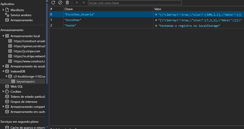Open the Web SQL item
This screenshot has width=244, height=129.
[x=17, y=87]
